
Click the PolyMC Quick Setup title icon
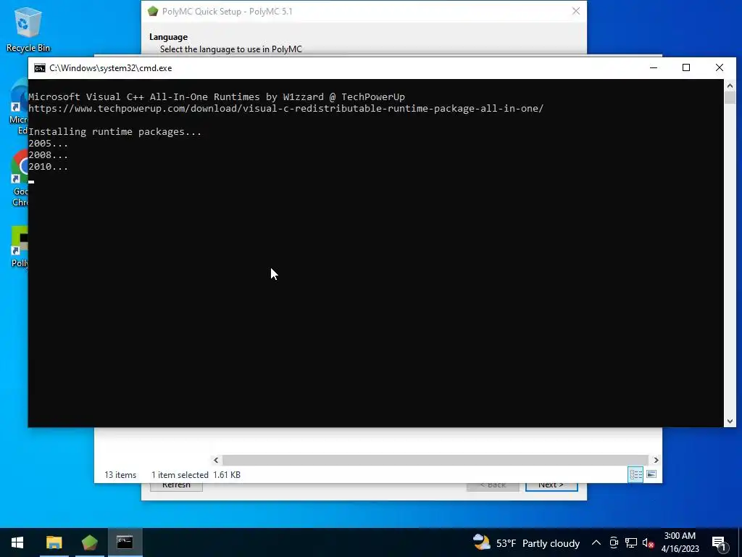click(x=152, y=12)
